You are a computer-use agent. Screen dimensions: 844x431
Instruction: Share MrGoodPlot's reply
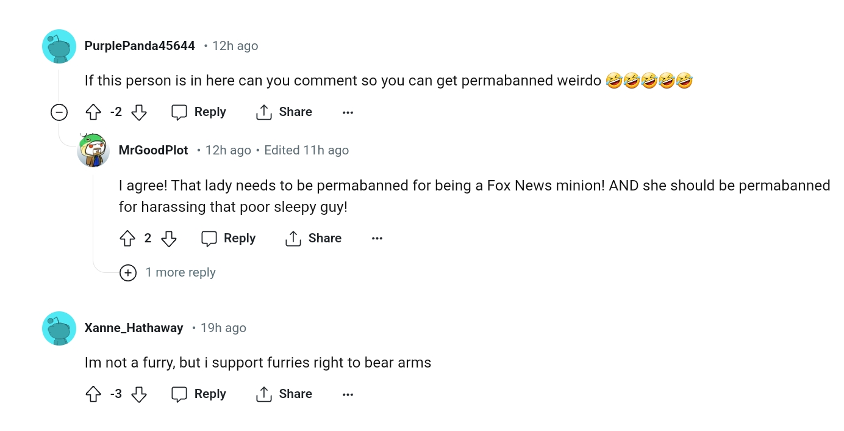coord(313,239)
